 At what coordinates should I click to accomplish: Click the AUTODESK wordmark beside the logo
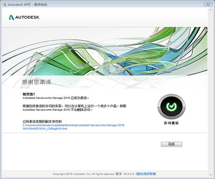pos(28,17)
